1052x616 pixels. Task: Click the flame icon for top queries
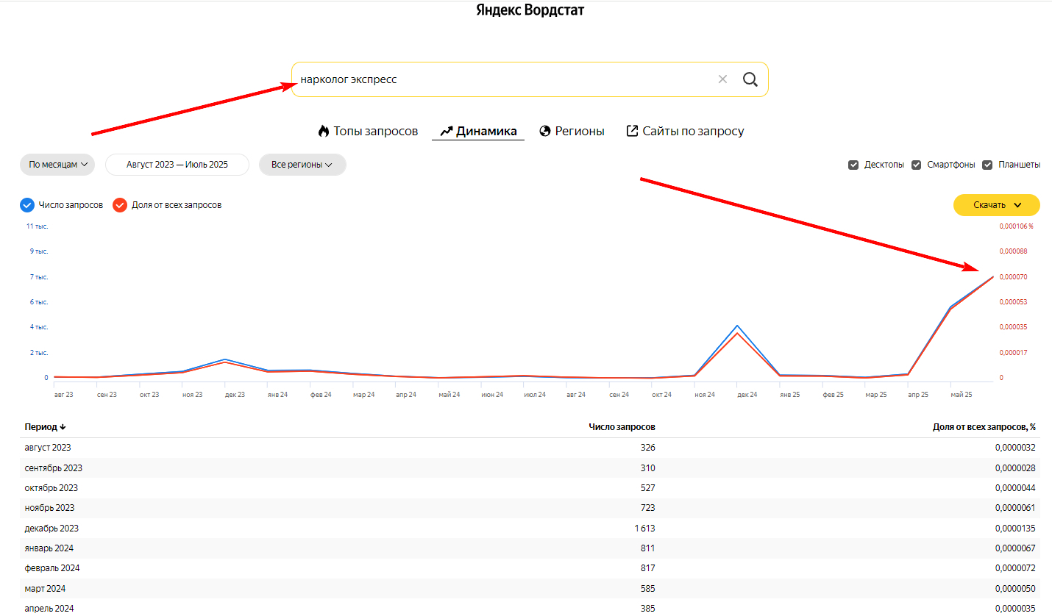tap(323, 132)
